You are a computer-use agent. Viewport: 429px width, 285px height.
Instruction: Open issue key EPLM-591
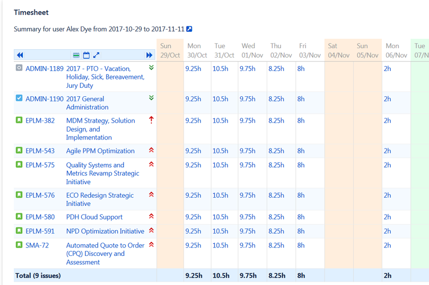(40, 232)
